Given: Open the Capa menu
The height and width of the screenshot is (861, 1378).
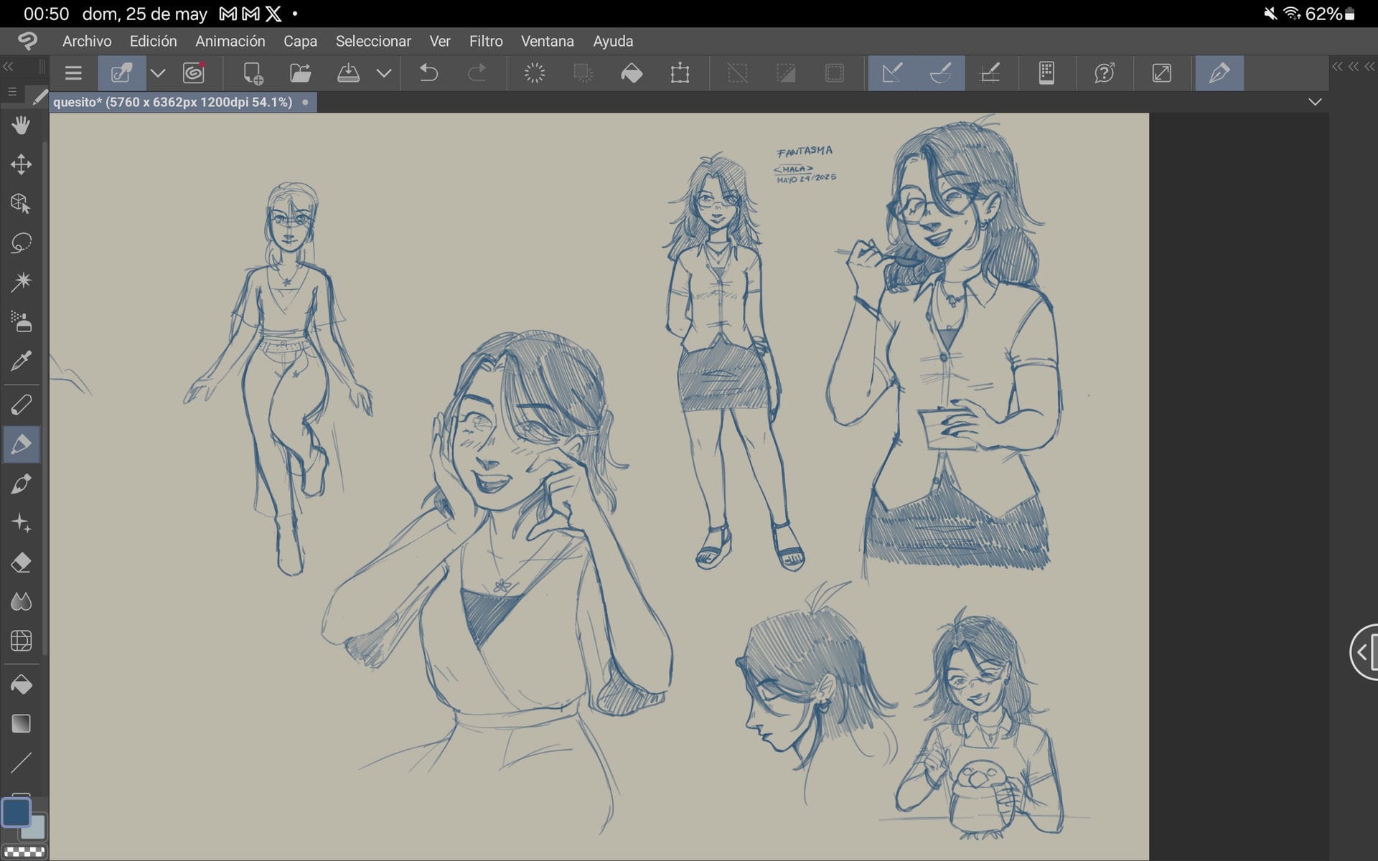Looking at the screenshot, I should (300, 41).
